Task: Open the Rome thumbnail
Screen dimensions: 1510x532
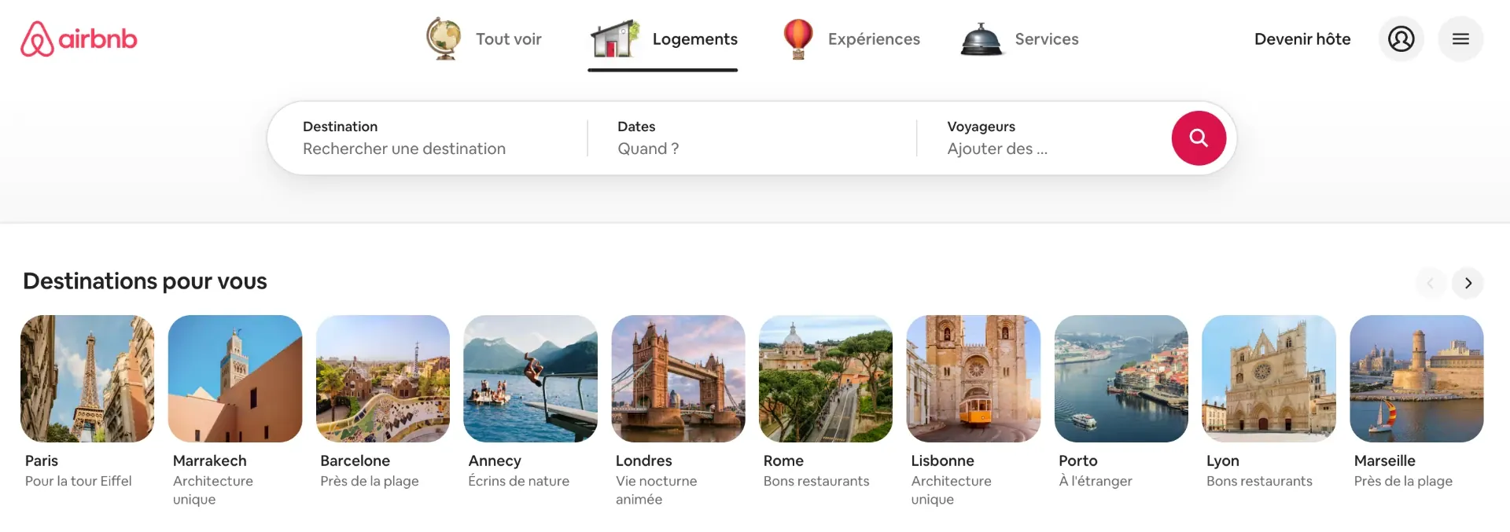Action: [x=826, y=379]
